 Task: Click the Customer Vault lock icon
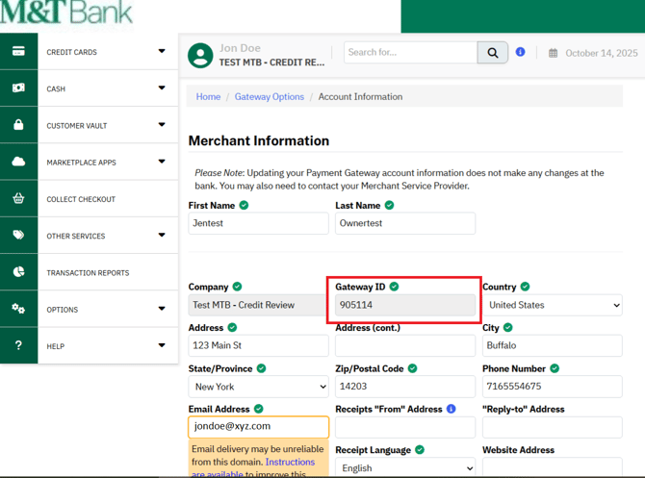tap(18, 125)
